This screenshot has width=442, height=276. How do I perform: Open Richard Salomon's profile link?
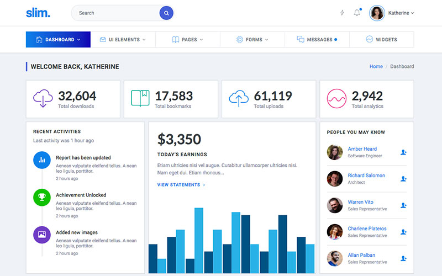coord(366,176)
